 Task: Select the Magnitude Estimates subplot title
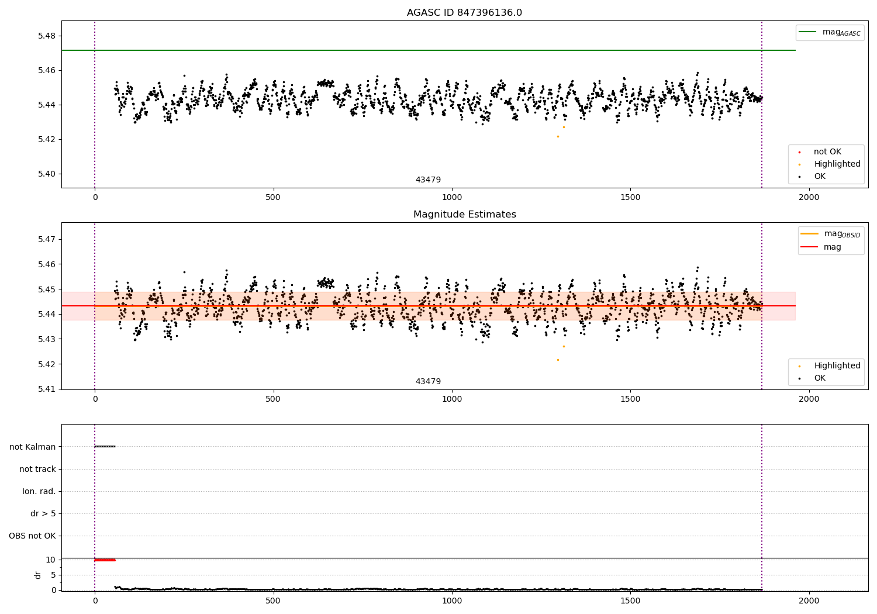[x=464, y=215]
